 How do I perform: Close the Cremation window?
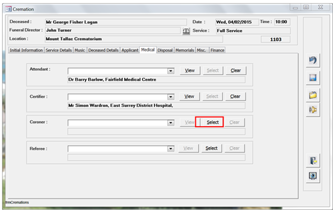point(320,7)
